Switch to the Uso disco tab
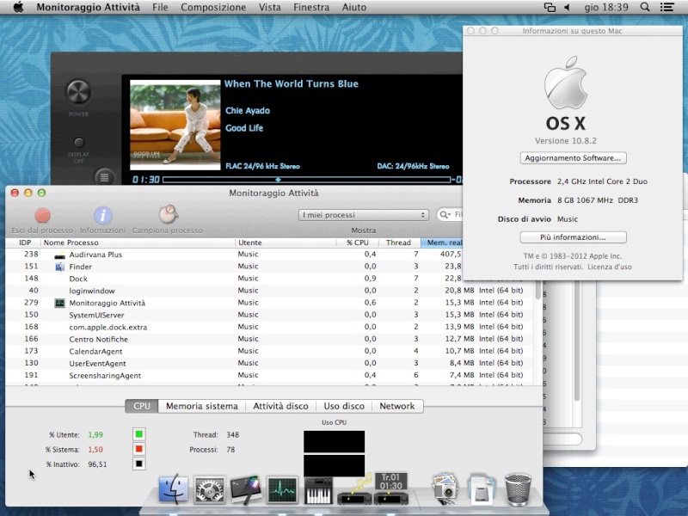This screenshot has width=688, height=516. 344,406
